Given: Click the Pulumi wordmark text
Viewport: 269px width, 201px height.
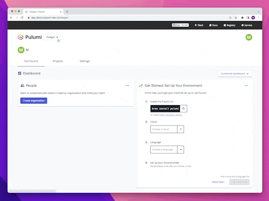Looking at the screenshot, I should click(33, 37).
